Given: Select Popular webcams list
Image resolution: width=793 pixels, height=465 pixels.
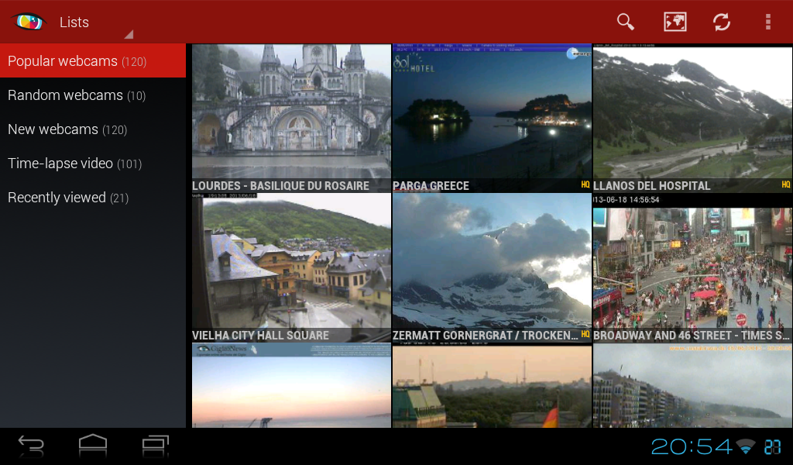Looking at the screenshot, I should click(x=93, y=60).
